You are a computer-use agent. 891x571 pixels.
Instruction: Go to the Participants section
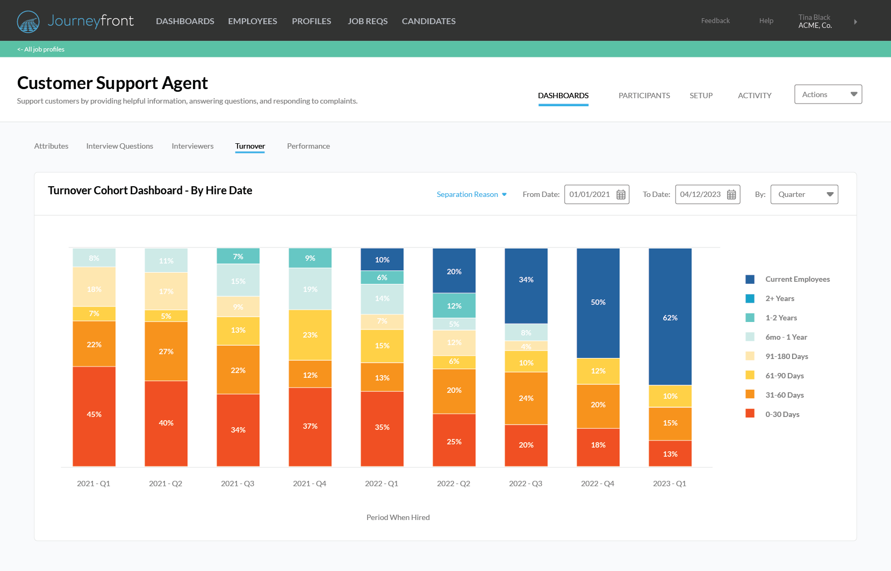644,96
